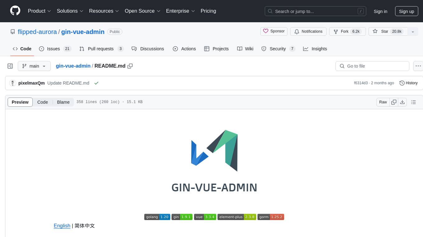Expand the star list dropdown arrow
Image resolution: width=423 pixels, height=237 pixels.
tap(413, 32)
